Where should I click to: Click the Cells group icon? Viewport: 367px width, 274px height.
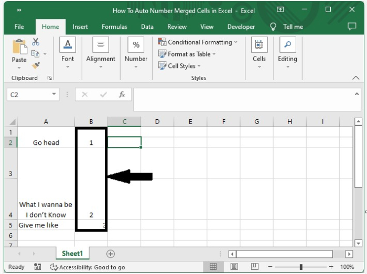[x=259, y=44]
